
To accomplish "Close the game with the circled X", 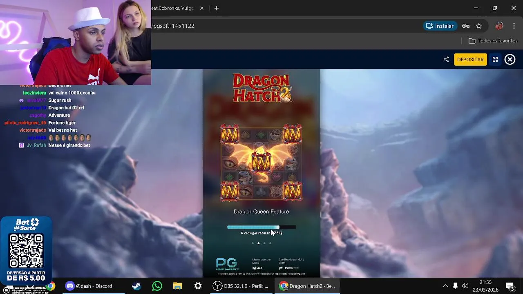I will [x=510, y=60].
